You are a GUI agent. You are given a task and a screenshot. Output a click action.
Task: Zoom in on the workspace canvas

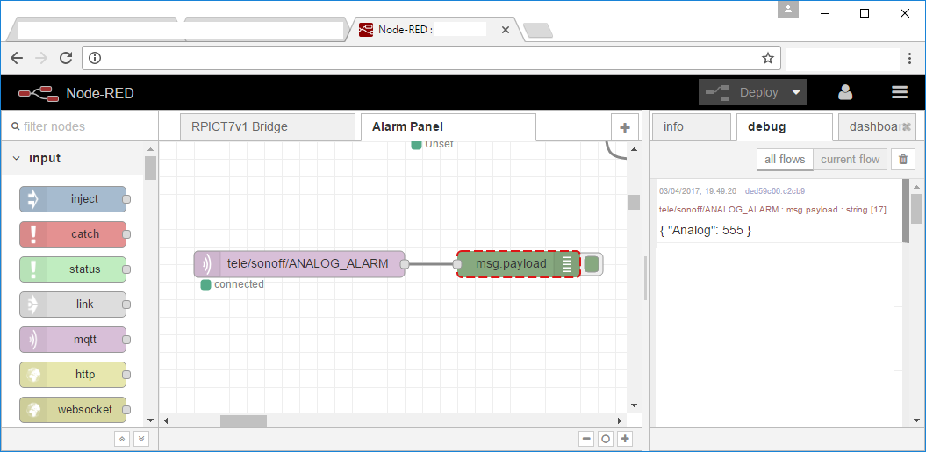[626, 439]
